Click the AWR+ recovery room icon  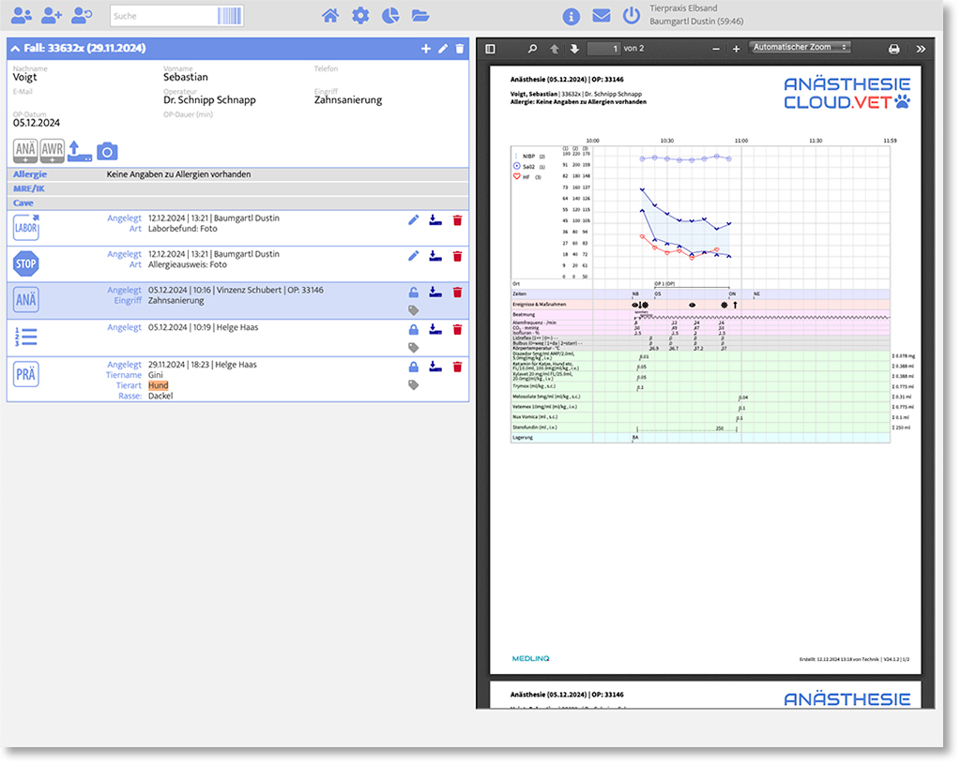pos(53,150)
